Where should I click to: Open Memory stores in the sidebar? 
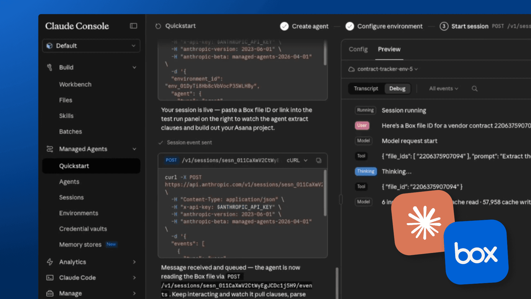click(80, 245)
